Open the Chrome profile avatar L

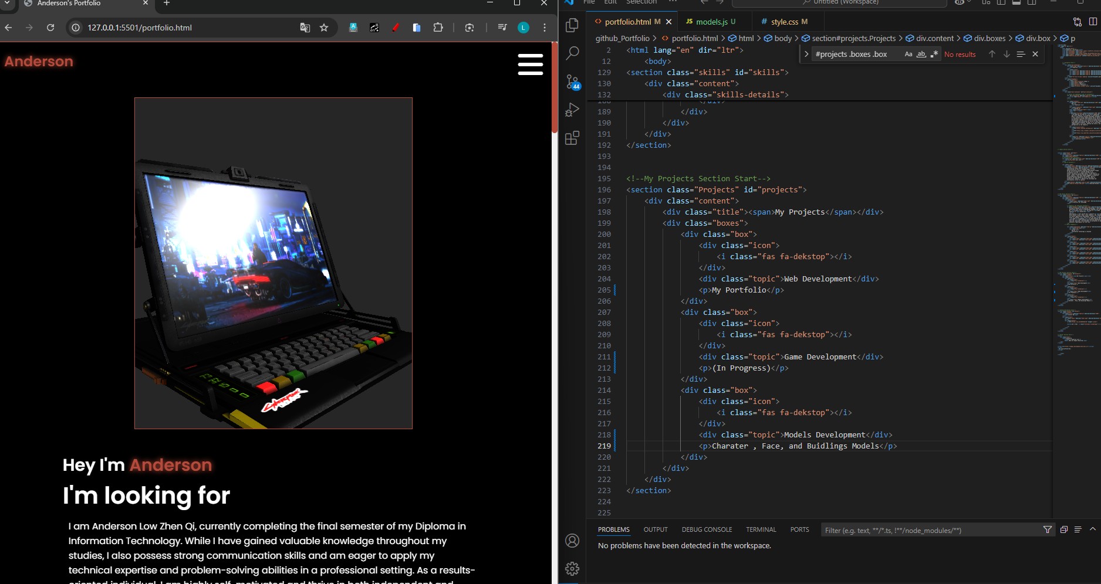[x=524, y=28]
